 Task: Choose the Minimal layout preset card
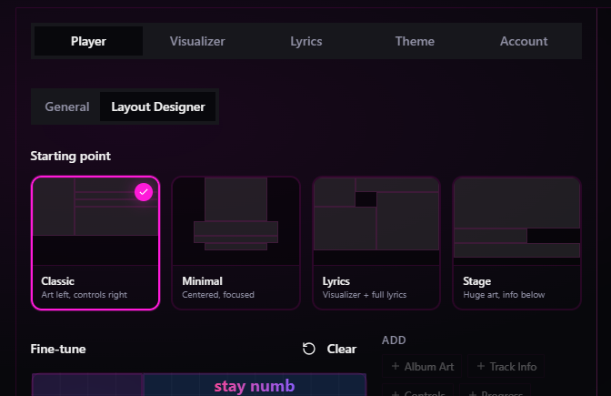click(x=235, y=243)
